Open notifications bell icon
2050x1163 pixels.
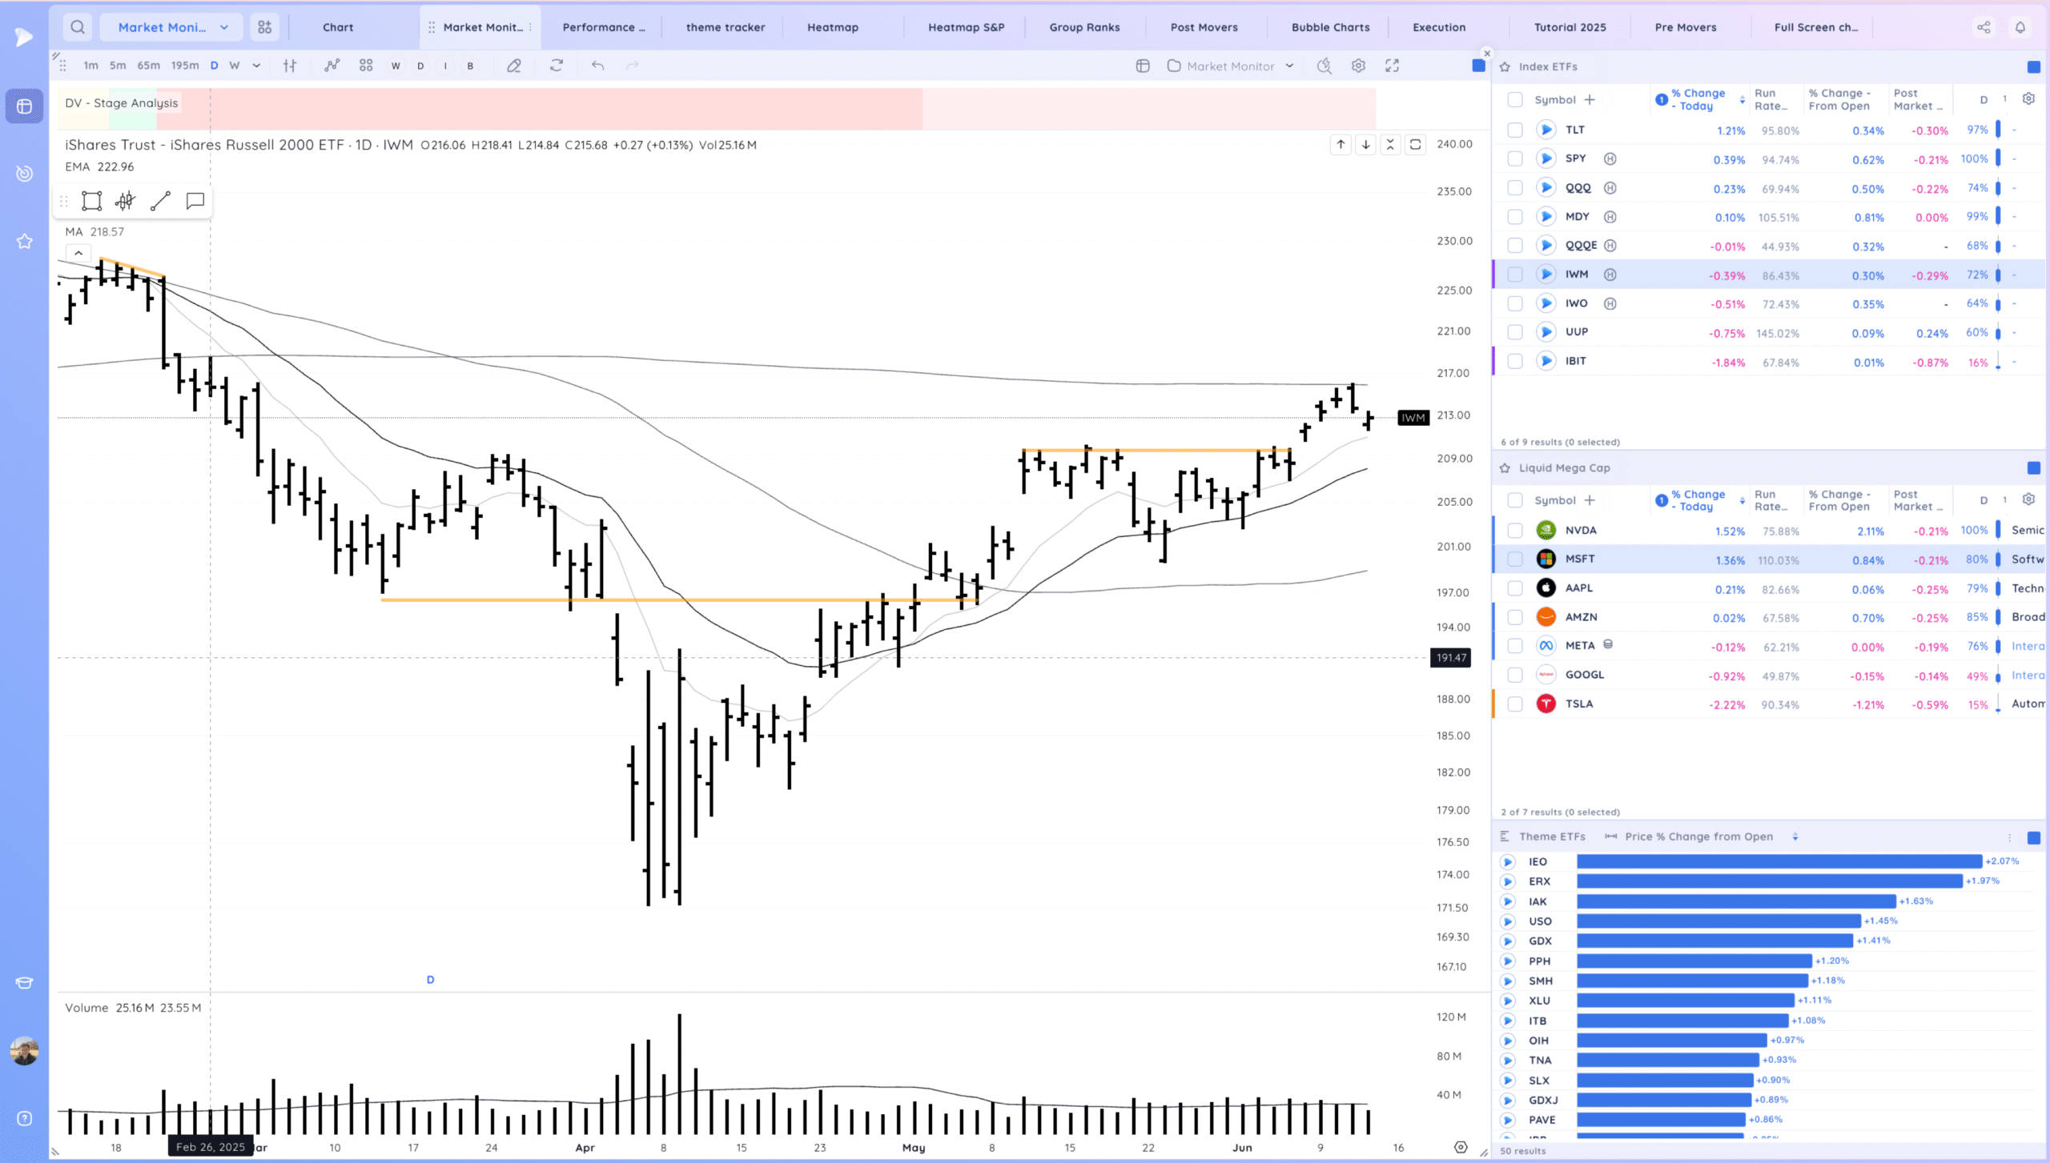tap(2020, 27)
